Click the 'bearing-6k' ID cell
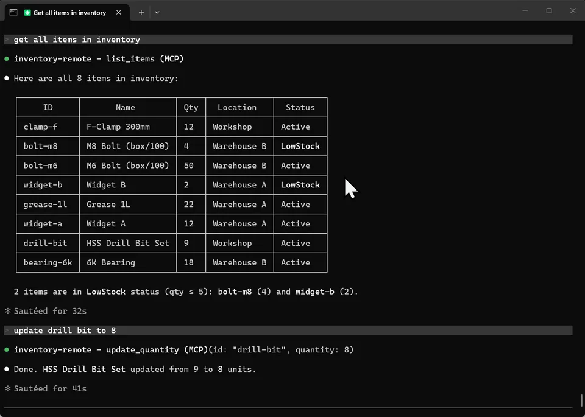 pyautogui.click(x=48, y=262)
